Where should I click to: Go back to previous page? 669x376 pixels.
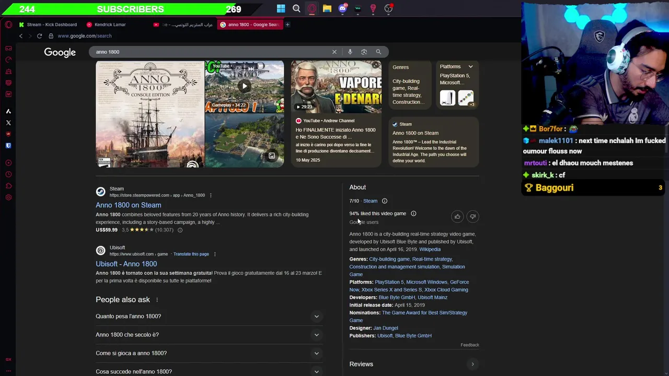[21, 36]
